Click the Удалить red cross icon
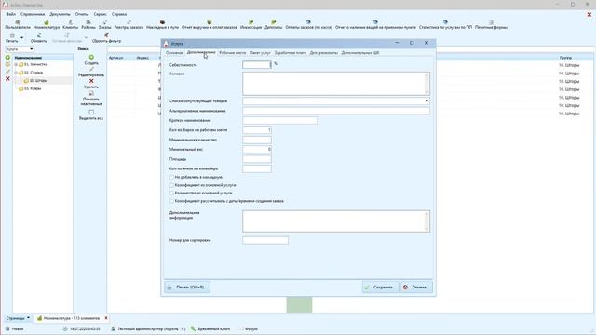Screen dimensions: 596x335 pyautogui.click(x=91, y=81)
